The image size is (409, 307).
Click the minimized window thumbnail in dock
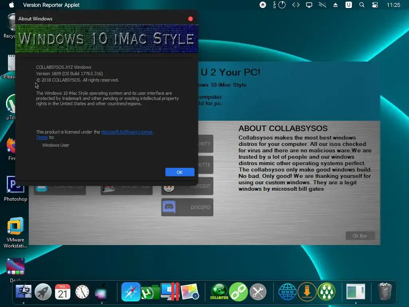pyautogui.click(x=356, y=291)
